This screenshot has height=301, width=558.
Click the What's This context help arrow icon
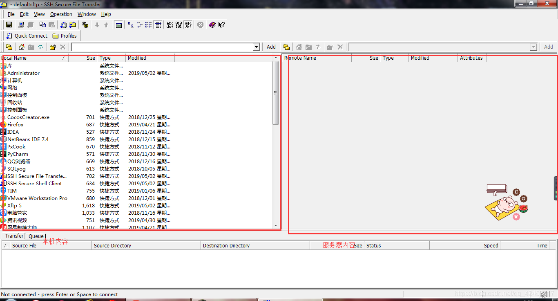221,25
